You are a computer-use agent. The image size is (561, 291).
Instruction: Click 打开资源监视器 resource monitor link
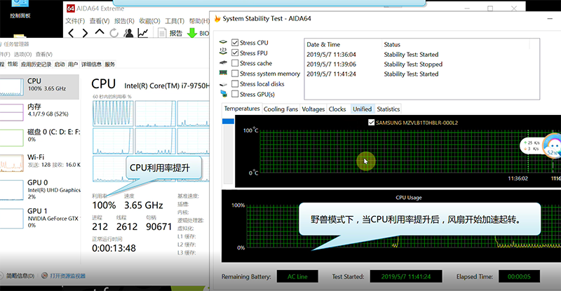[67, 276]
